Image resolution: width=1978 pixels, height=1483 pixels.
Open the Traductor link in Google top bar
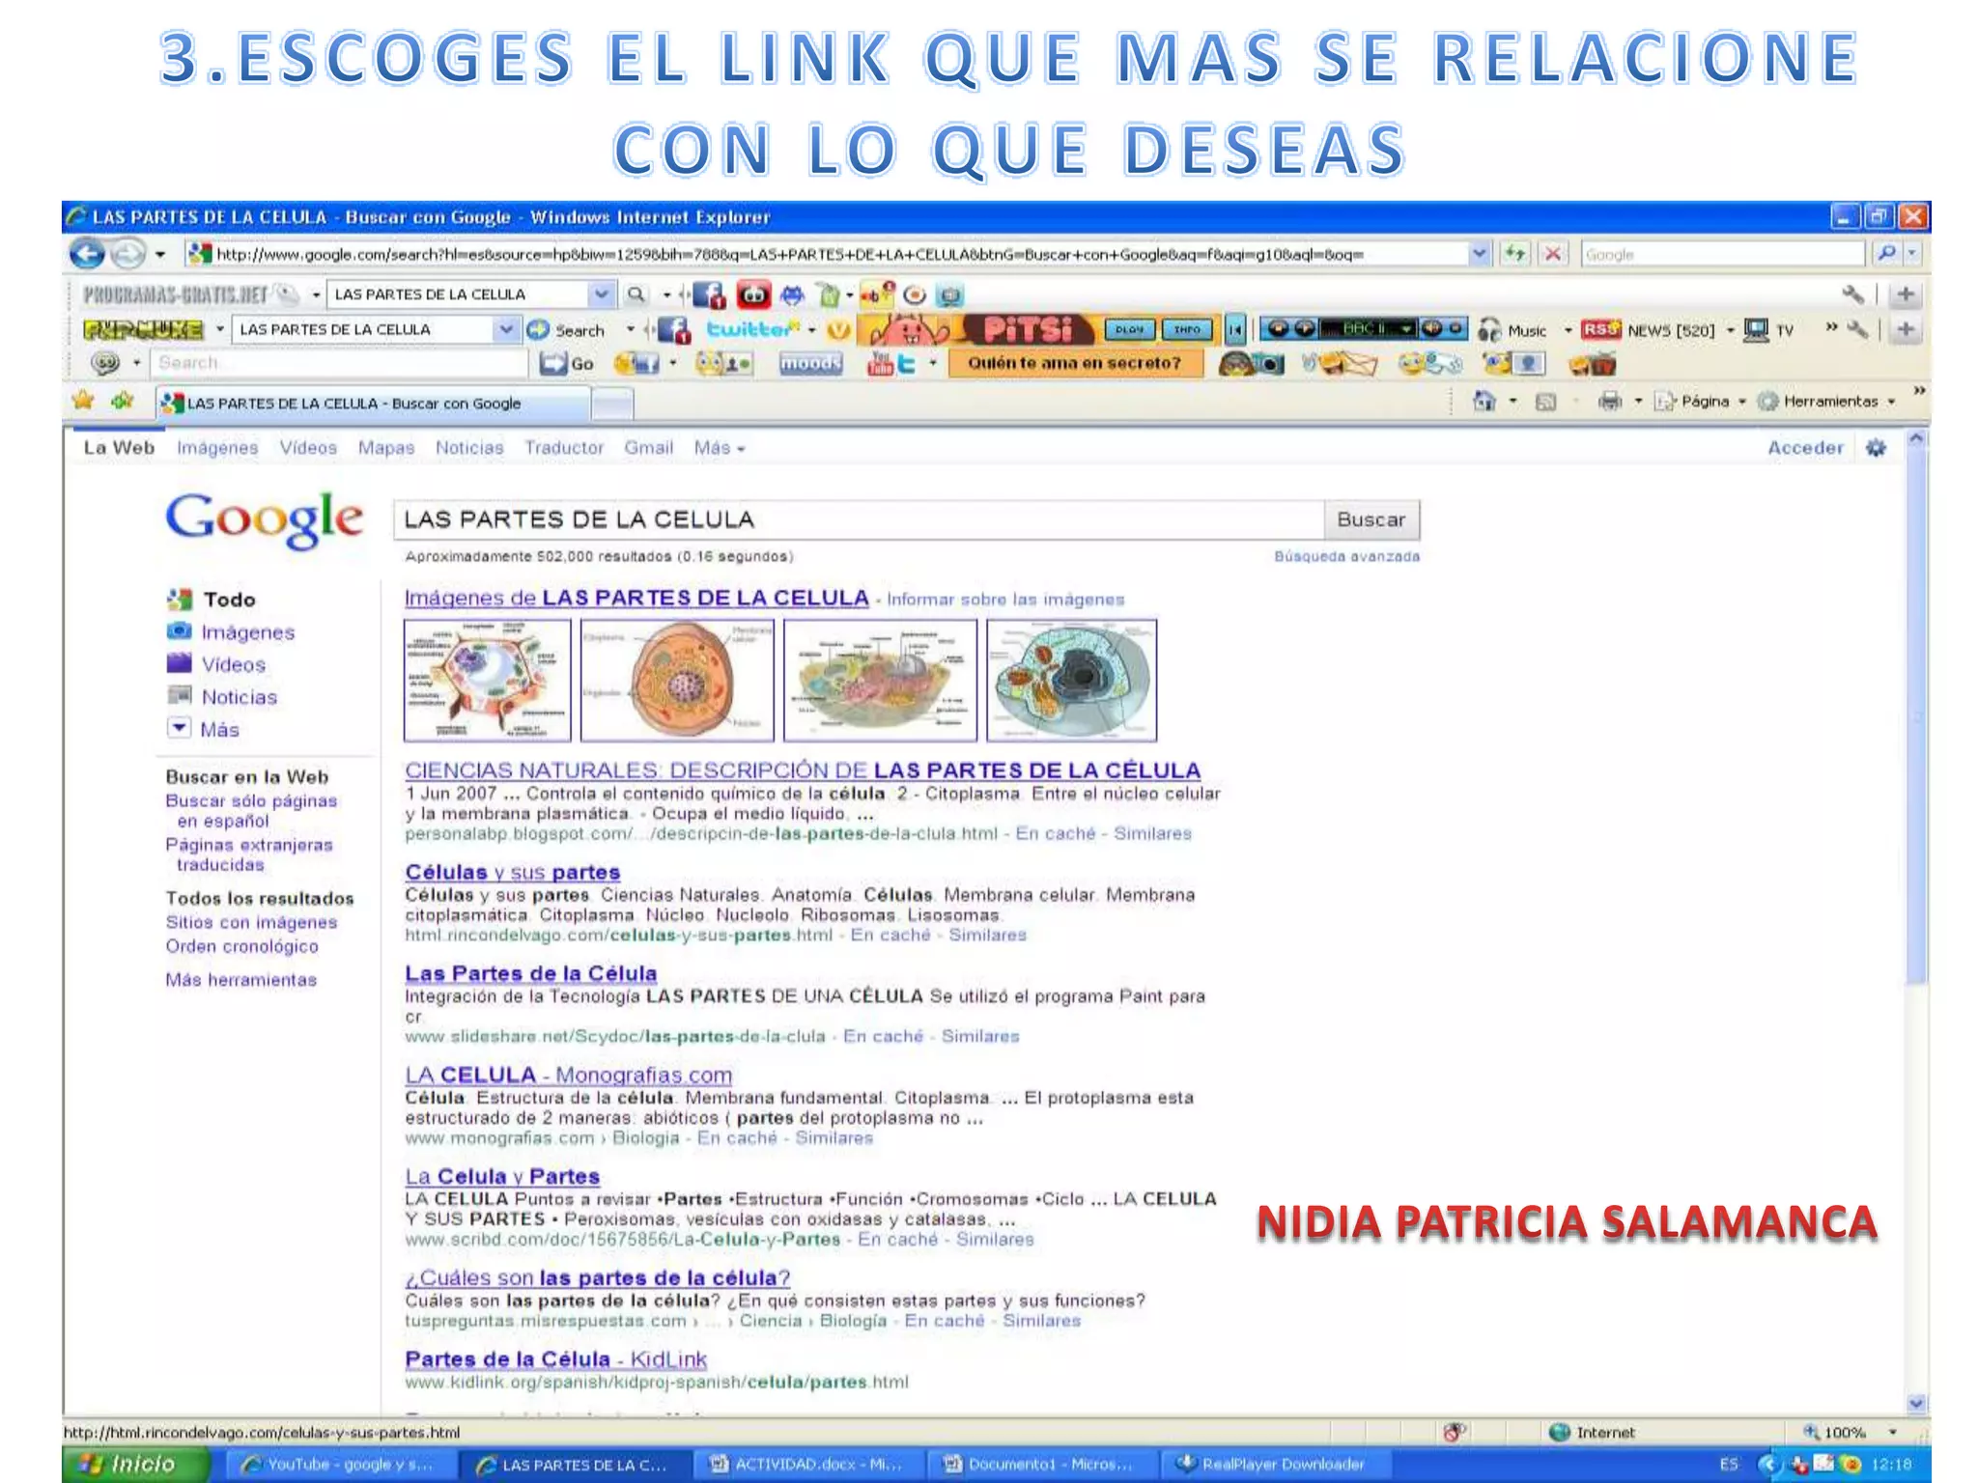[x=564, y=448]
